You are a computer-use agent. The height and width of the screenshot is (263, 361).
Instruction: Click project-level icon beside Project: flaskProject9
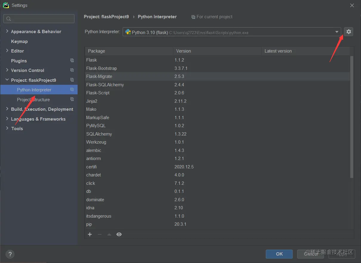pos(72,80)
